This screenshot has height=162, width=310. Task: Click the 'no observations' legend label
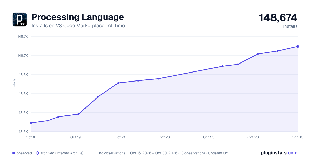tap(112, 153)
